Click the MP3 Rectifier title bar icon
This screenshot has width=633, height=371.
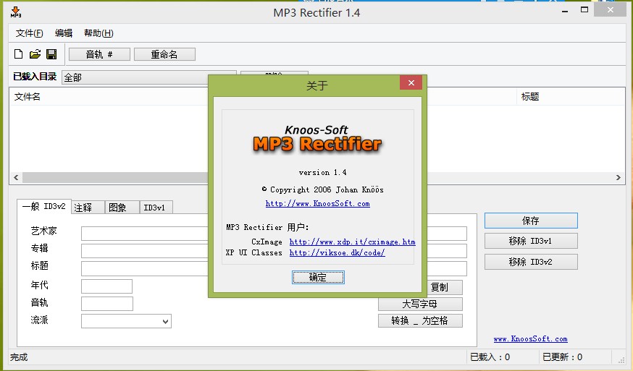pos(16,12)
